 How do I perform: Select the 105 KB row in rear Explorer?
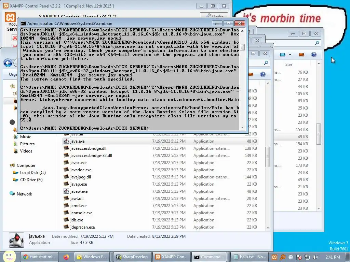[291, 93]
